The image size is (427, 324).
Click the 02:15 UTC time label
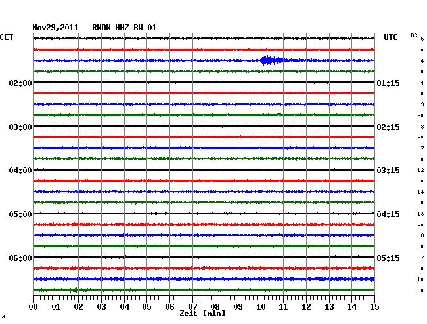[388, 127]
